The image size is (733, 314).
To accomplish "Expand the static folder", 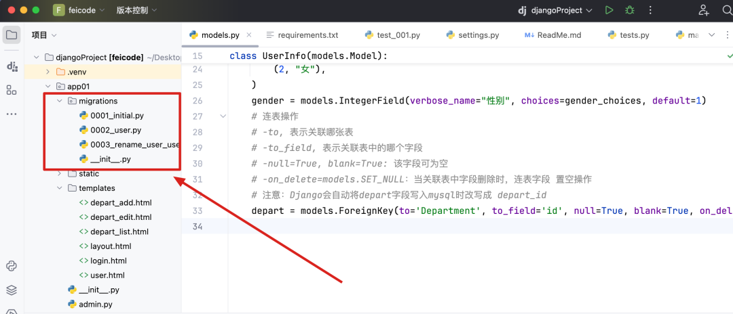I will click(x=59, y=173).
